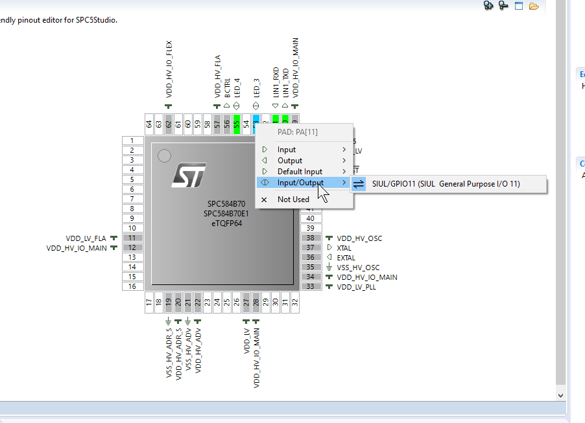Select green pin under LIN1_RXD label
The height and width of the screenshot is (423, 585).
click(x=276, y=119)
